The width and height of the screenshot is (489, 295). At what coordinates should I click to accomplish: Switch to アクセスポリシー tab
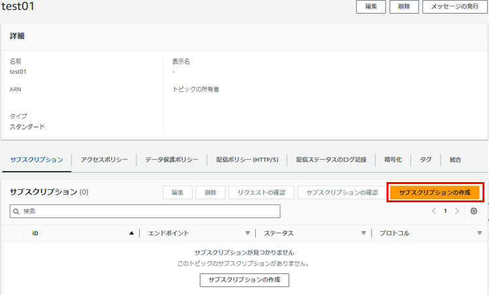[x=104, y=160]
